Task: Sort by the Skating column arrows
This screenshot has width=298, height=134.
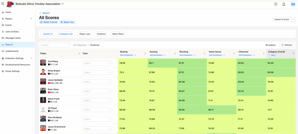Action: pos(145,53)
